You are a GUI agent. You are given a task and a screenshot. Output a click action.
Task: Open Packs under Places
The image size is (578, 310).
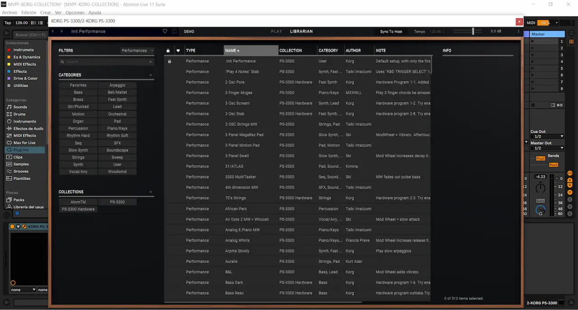(19, 200)
